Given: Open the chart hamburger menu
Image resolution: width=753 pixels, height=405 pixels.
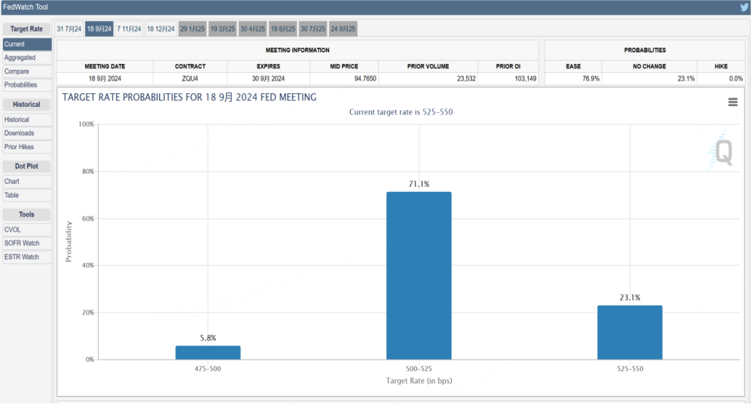Looking at the screenshot, I should coord(733,102).
